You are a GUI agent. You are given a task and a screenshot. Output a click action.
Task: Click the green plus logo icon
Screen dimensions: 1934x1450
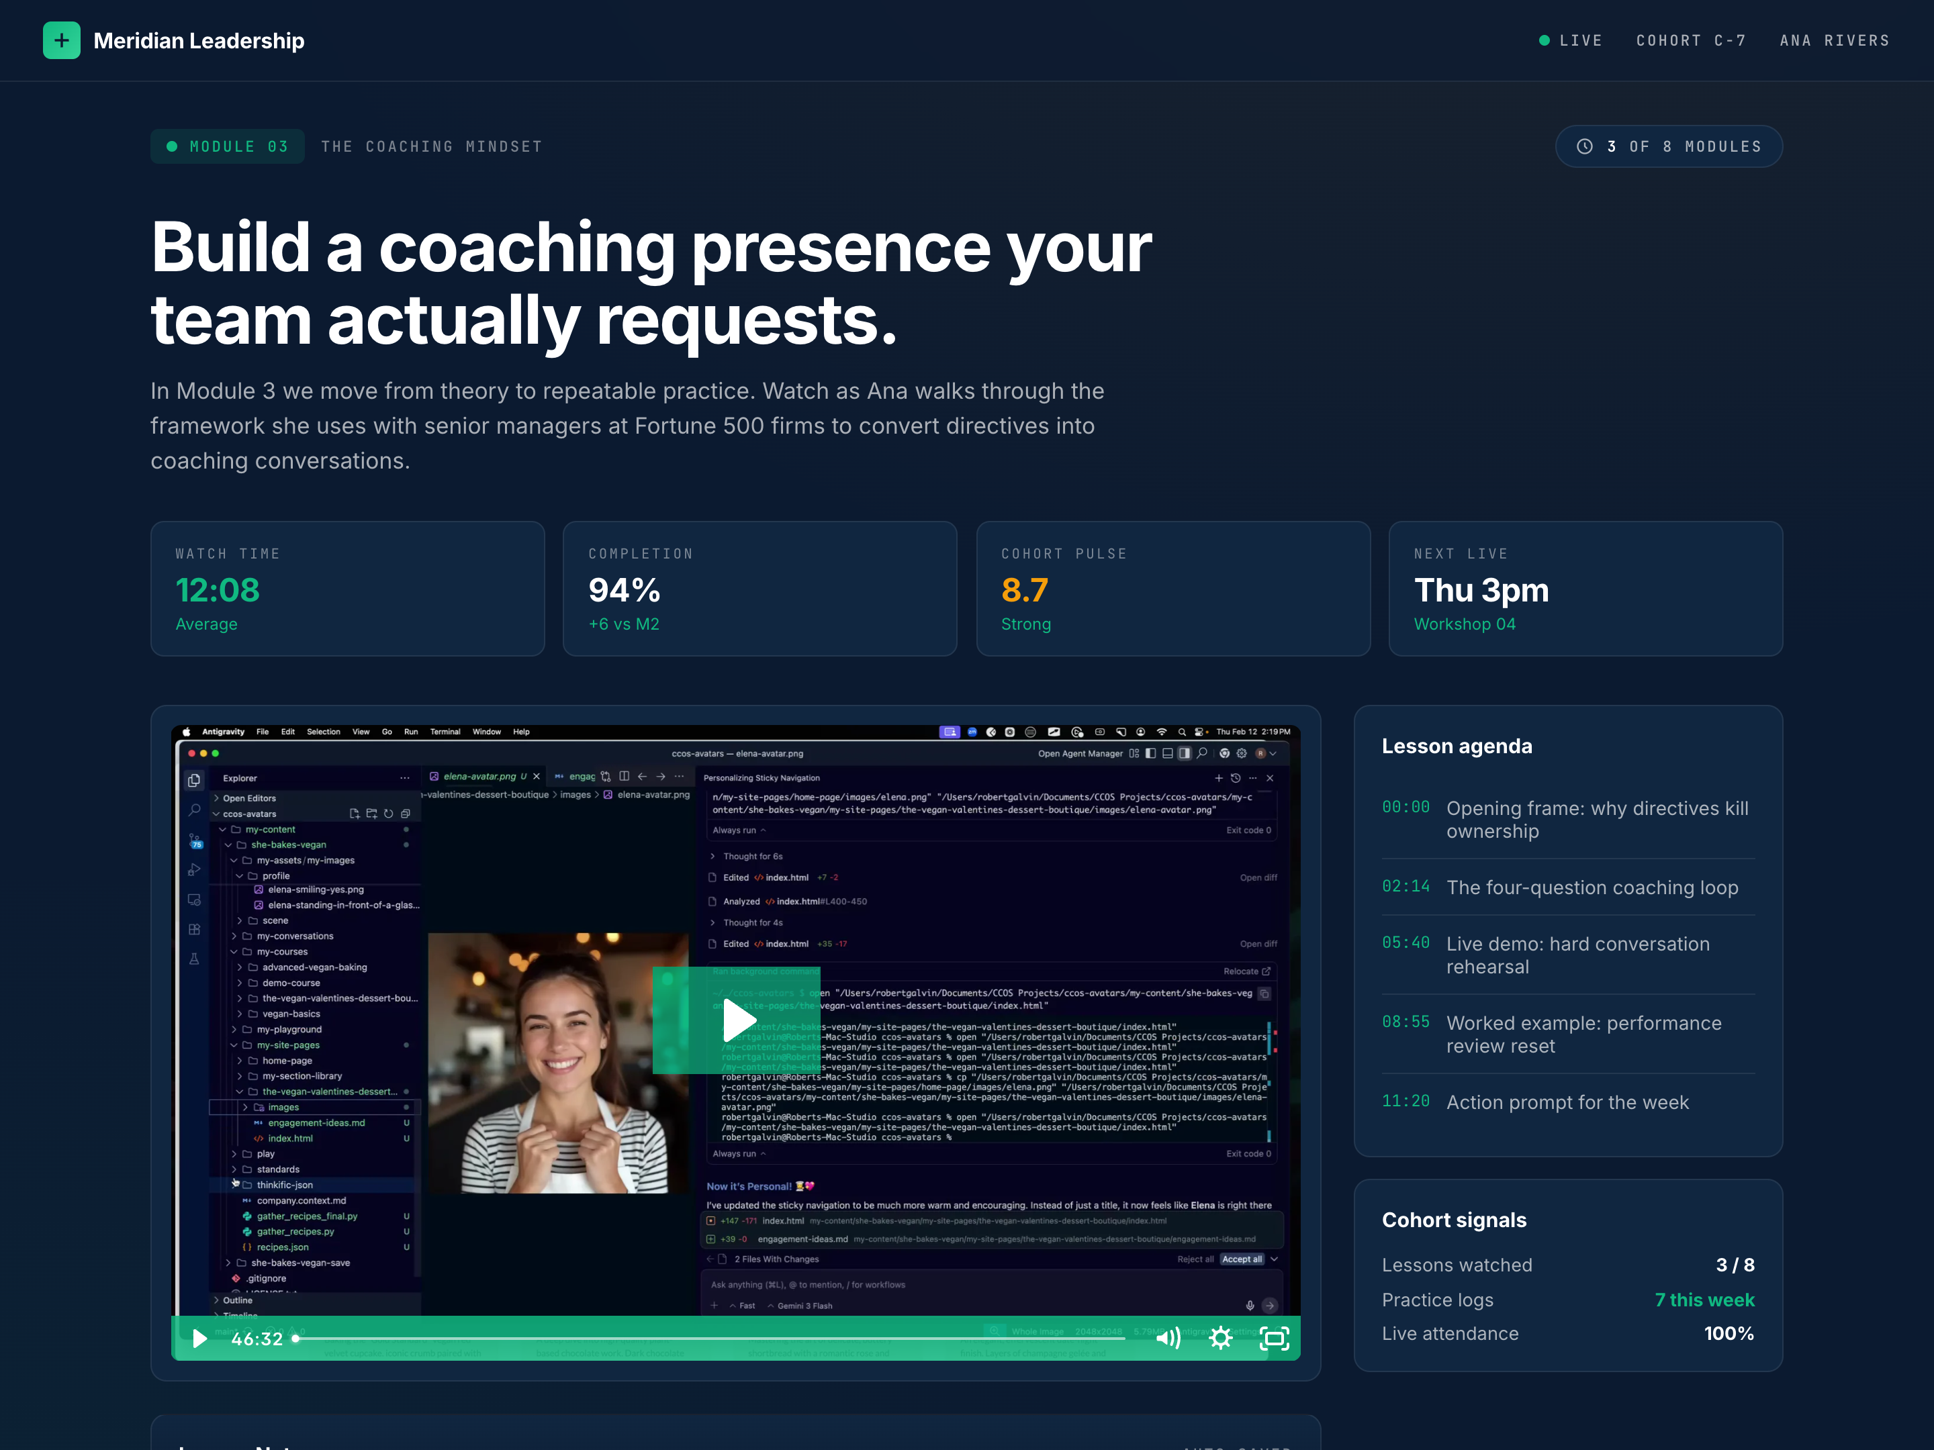point(61,40)
